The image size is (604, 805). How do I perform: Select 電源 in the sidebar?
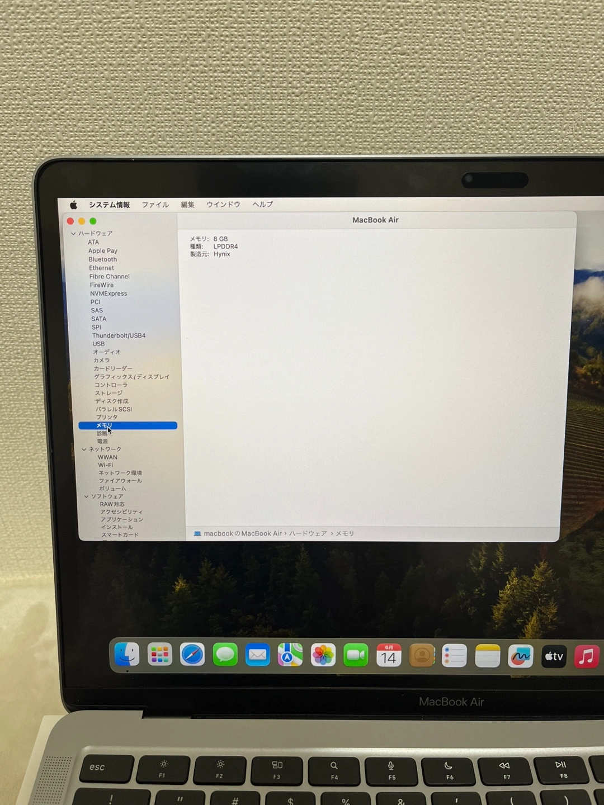pos(102,441)
